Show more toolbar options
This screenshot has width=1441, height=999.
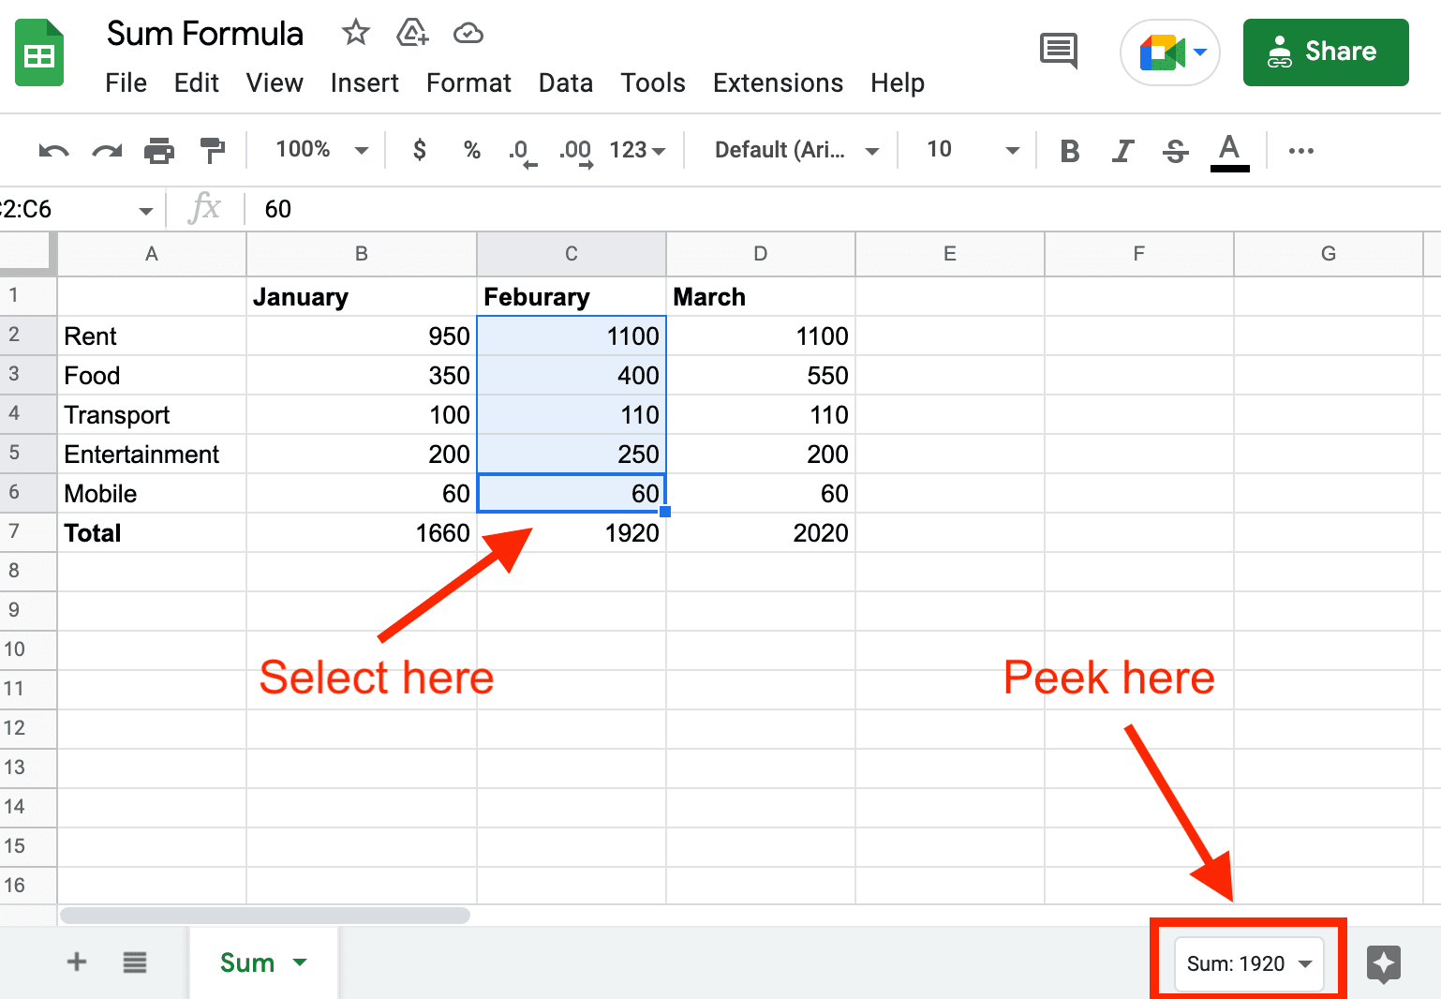coord(1301,150)
